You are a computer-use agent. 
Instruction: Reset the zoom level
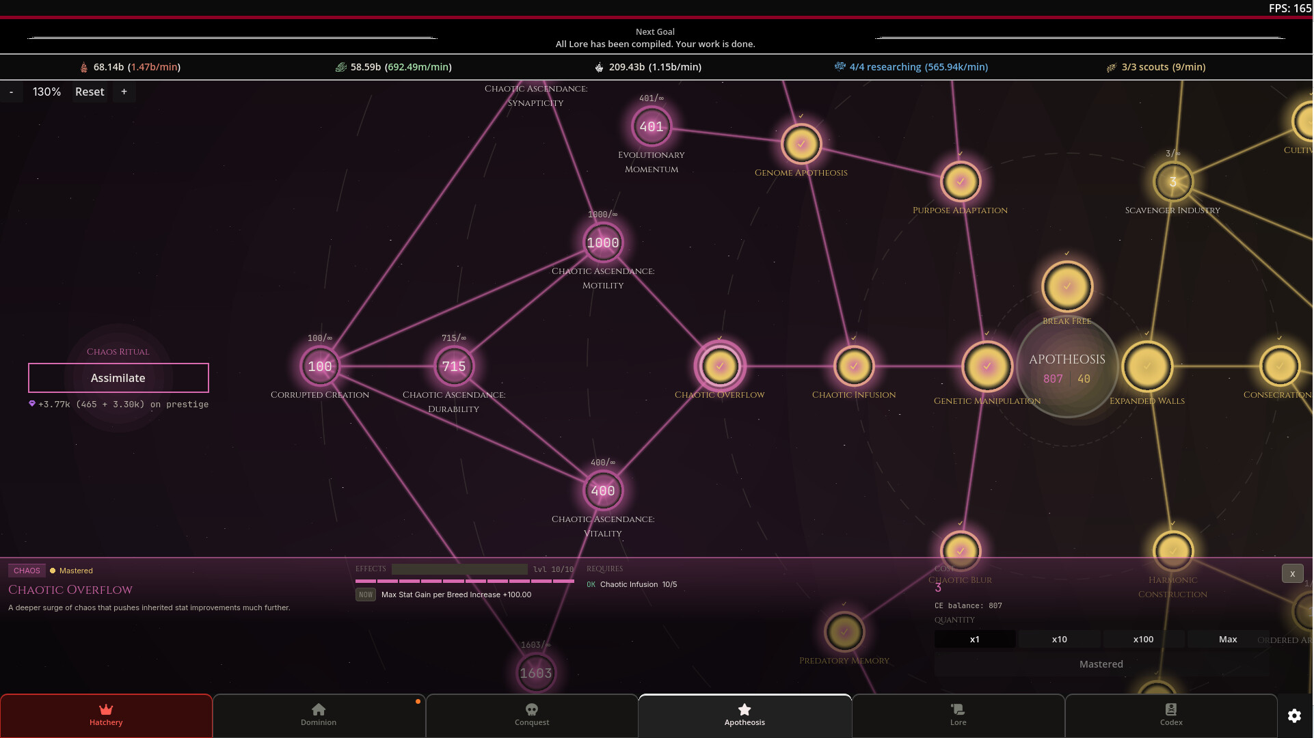(90, 92)
